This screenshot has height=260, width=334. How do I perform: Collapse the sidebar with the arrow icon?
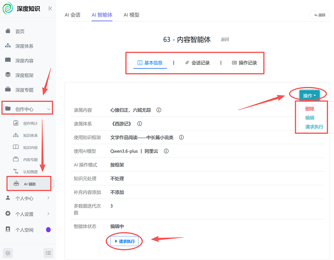[50, 8]
